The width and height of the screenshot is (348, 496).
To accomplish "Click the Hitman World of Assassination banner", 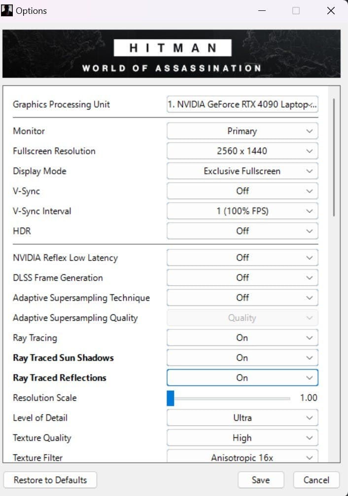I will point(172,53).
